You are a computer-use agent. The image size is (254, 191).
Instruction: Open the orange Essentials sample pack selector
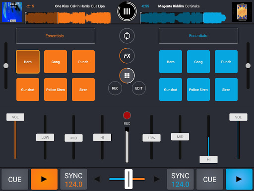[x=56, y=36]
